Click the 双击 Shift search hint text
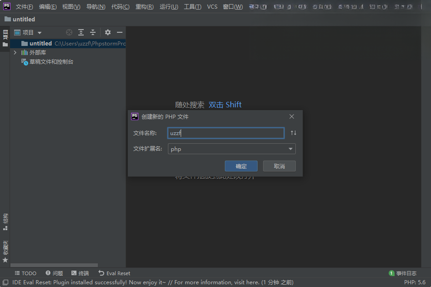The image size is (431, 287). pyautogui.click(x=225, y=105)
